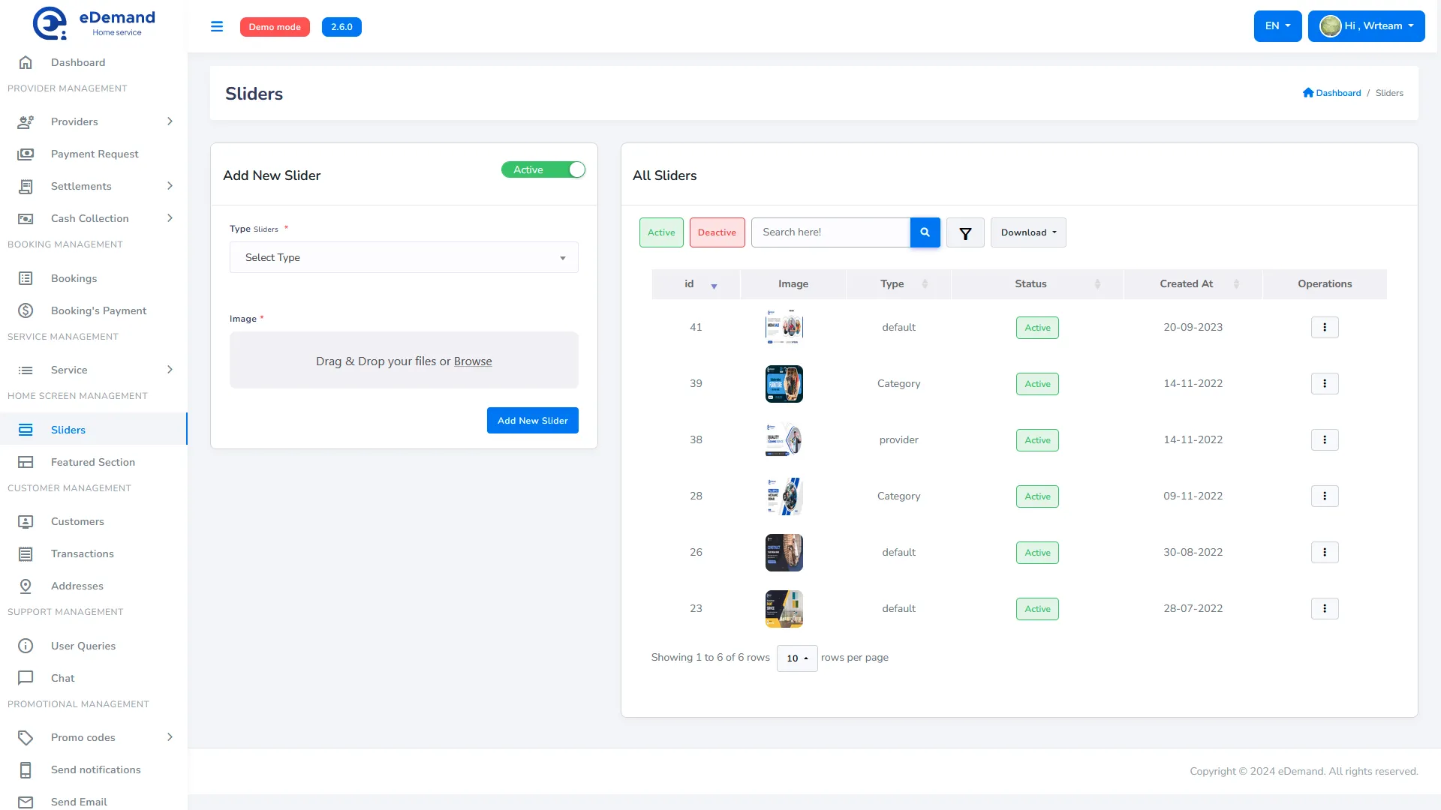Click the Chat bubble icon
Screen dimensions: 1441x810
pyautogui.click(x=26, y=678)
